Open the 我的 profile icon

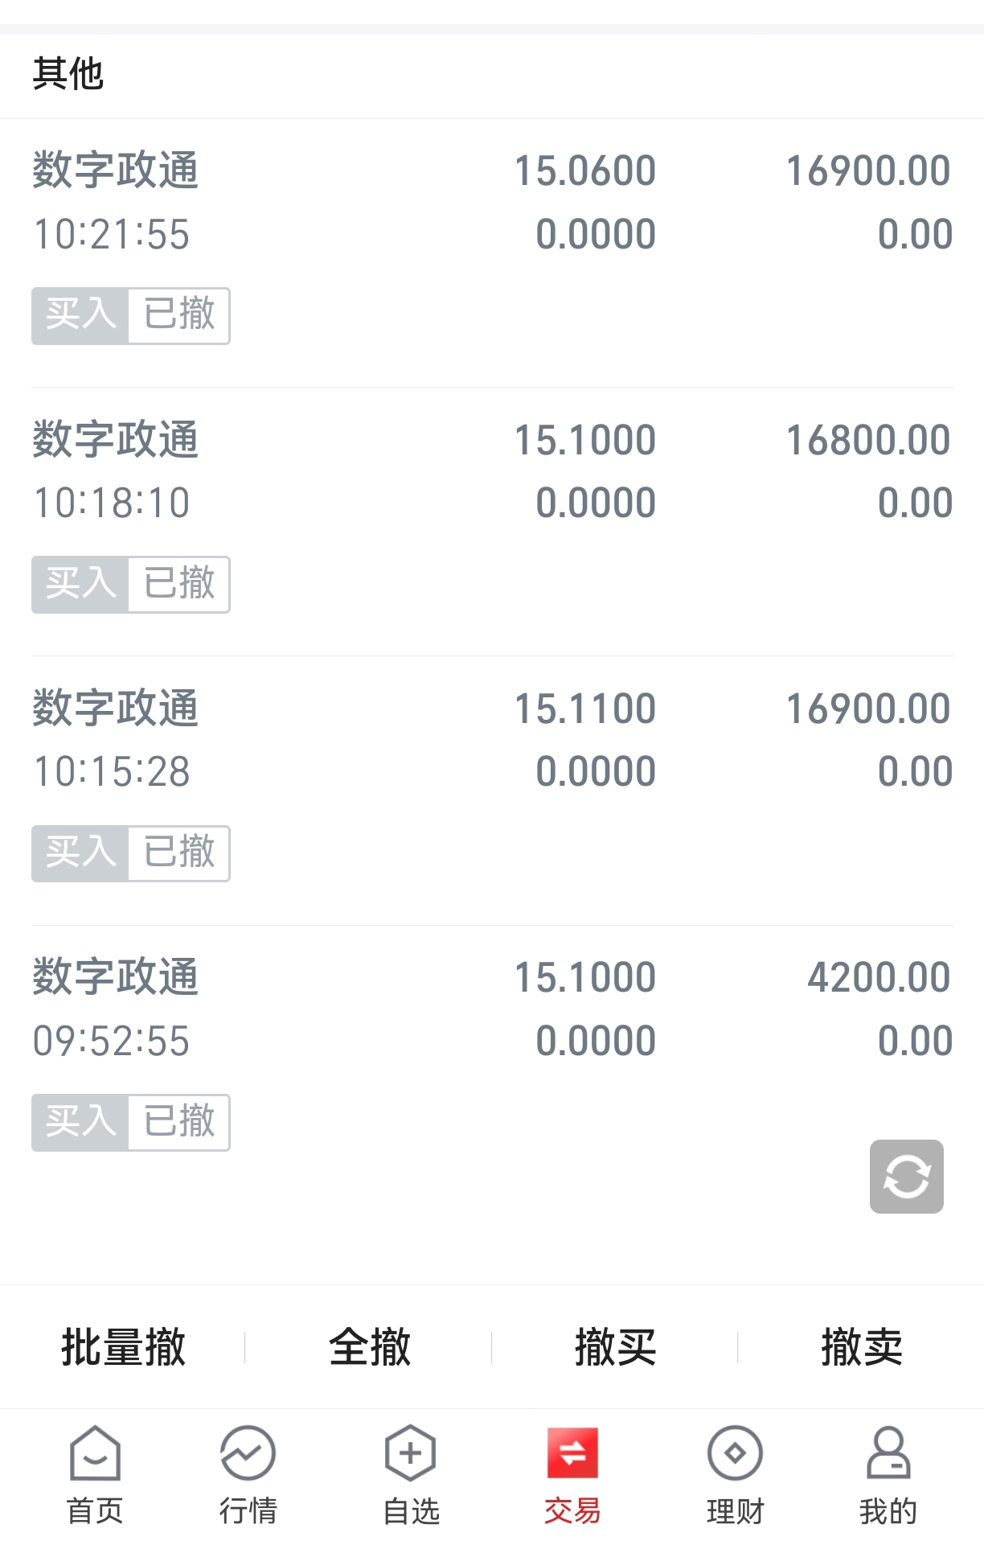coord(888,1454)
